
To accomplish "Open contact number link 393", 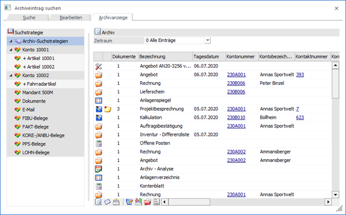I will coord(300,75).
